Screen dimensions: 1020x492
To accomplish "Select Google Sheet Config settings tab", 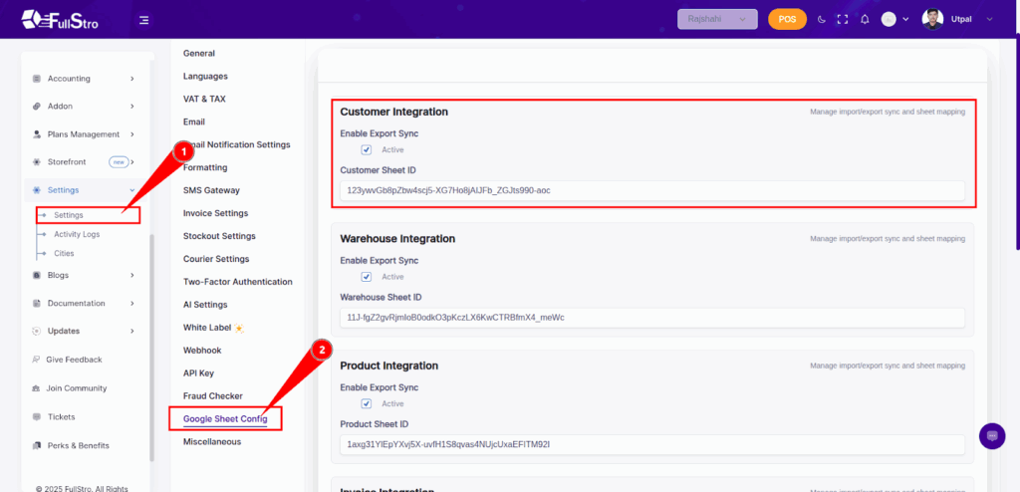I will click(225, 419).
